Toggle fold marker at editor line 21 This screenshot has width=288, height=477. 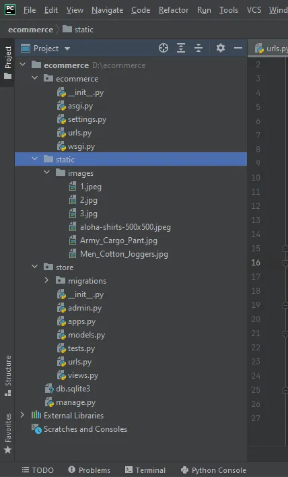285,333
